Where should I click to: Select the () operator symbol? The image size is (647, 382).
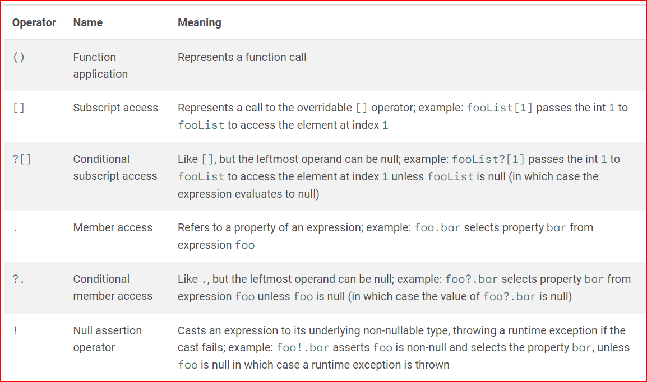(19, 58)
